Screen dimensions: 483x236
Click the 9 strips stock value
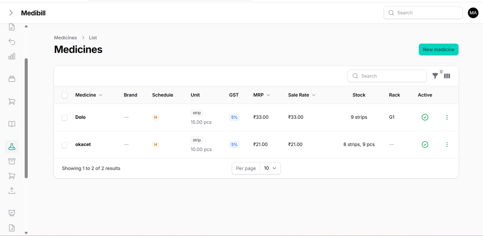point(359,117)
